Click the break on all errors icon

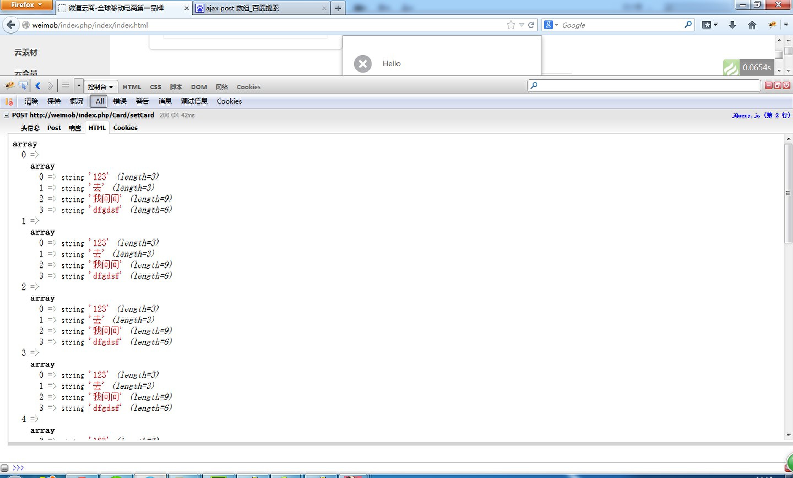[9, 101]
